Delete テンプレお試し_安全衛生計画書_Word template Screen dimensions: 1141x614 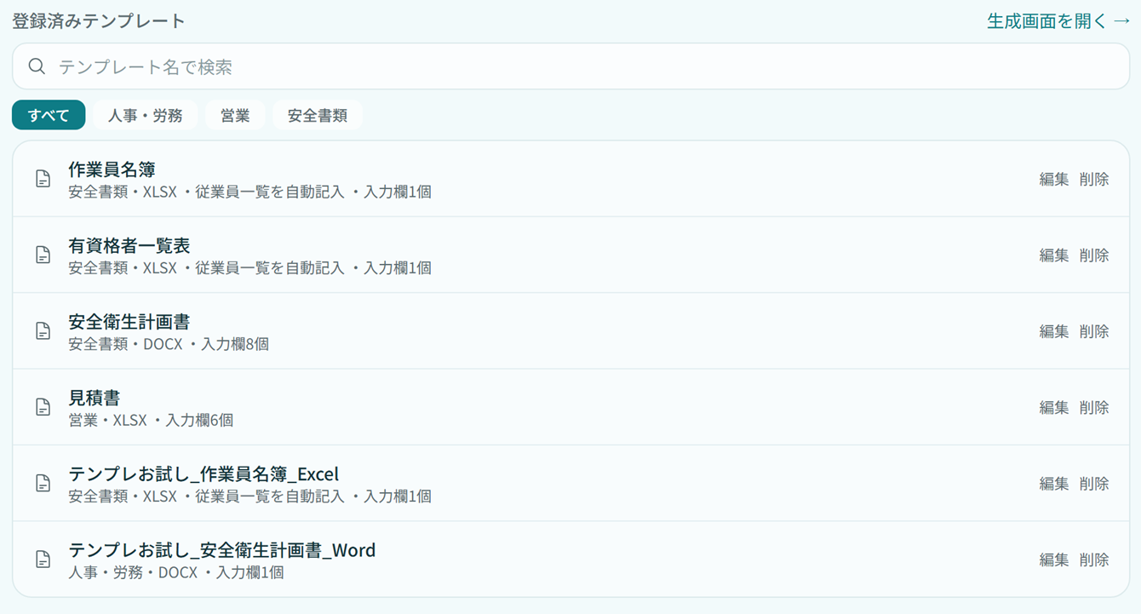click(x=1094, y=559)
